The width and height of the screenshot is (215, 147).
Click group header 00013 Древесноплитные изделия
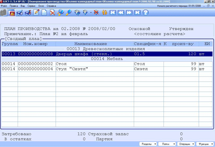[106, 49]
